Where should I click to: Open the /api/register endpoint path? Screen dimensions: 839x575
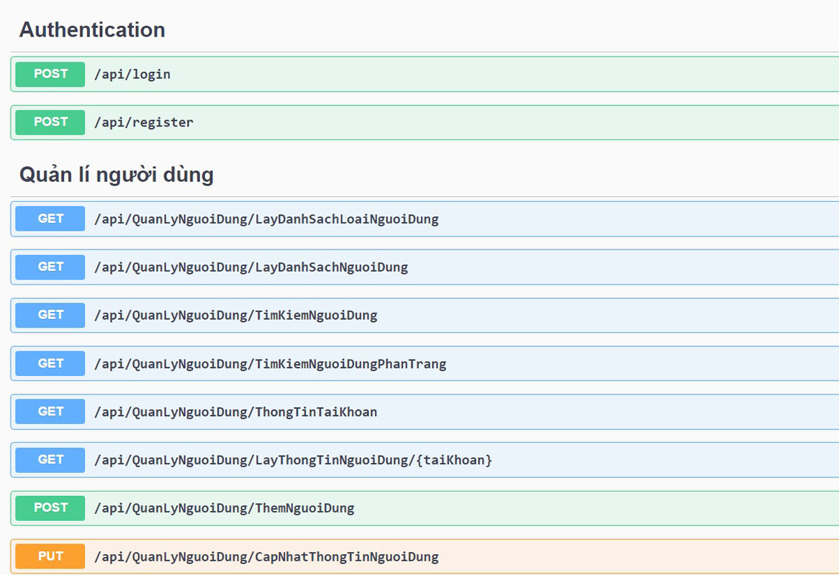144,123
